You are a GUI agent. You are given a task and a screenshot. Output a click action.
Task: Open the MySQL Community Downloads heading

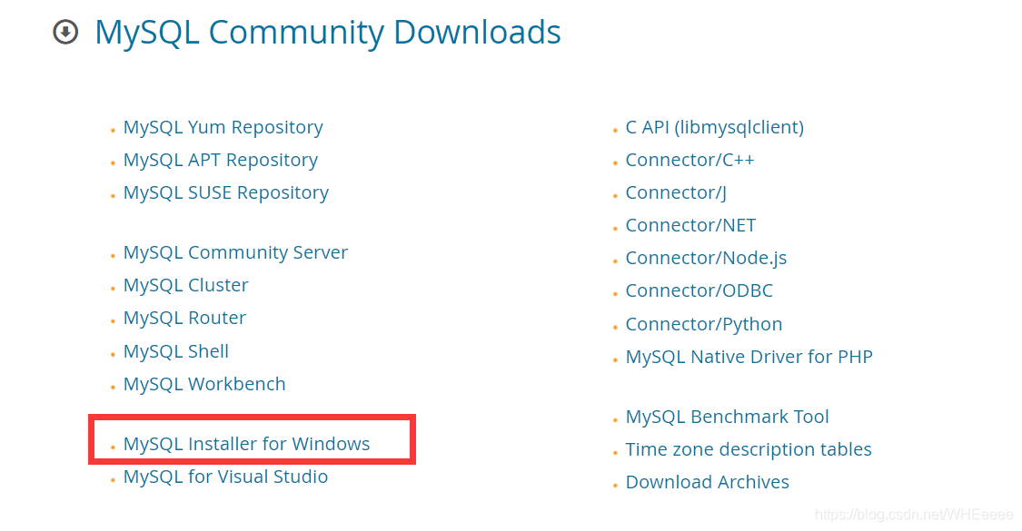coord(328,33)
